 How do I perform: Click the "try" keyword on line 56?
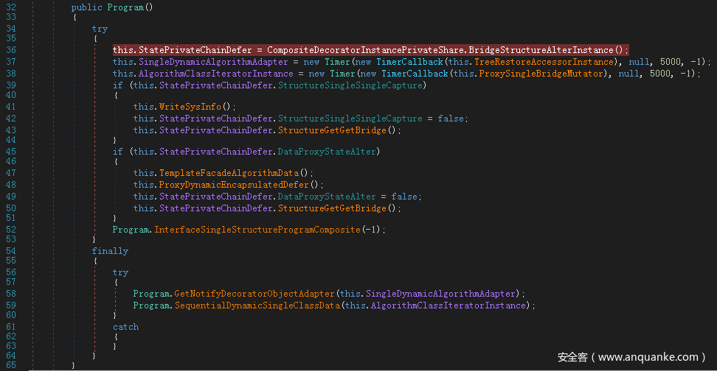(120, 272)
